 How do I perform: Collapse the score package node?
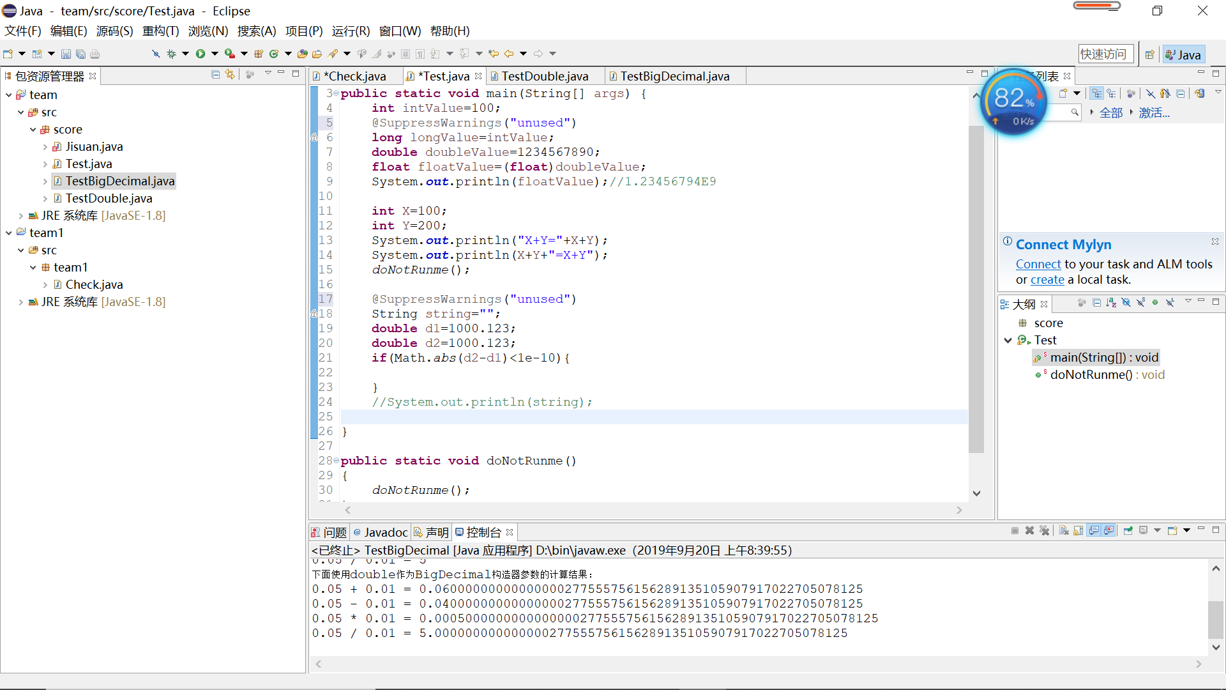tap(33, 130)
